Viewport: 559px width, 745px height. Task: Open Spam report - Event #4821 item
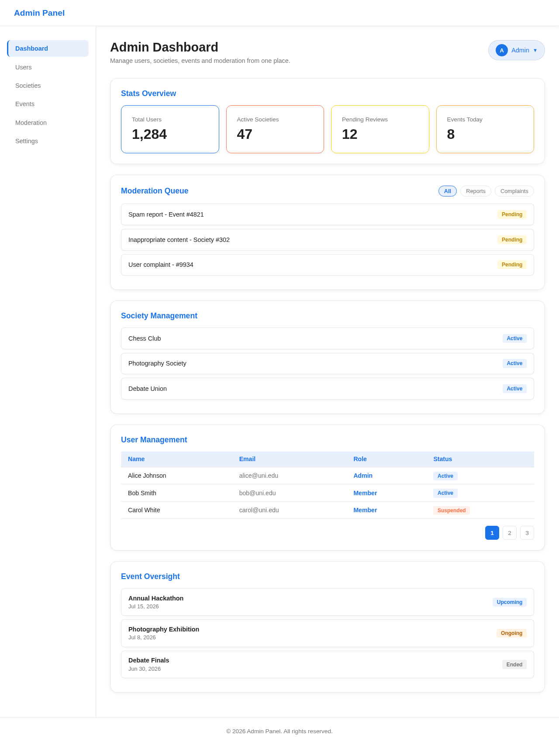pyautogui.click(x=328, y=214)
